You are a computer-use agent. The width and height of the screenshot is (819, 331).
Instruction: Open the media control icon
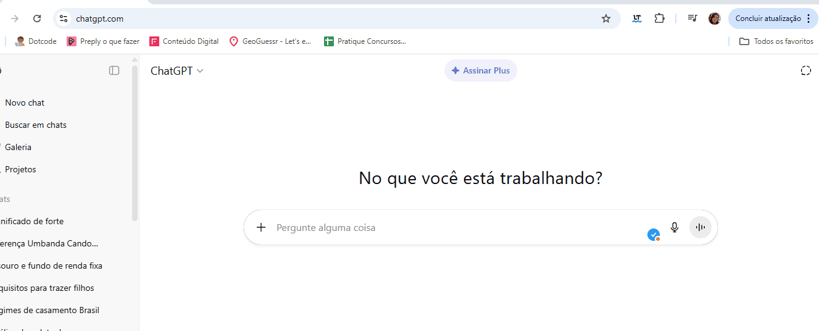point(692,19)
